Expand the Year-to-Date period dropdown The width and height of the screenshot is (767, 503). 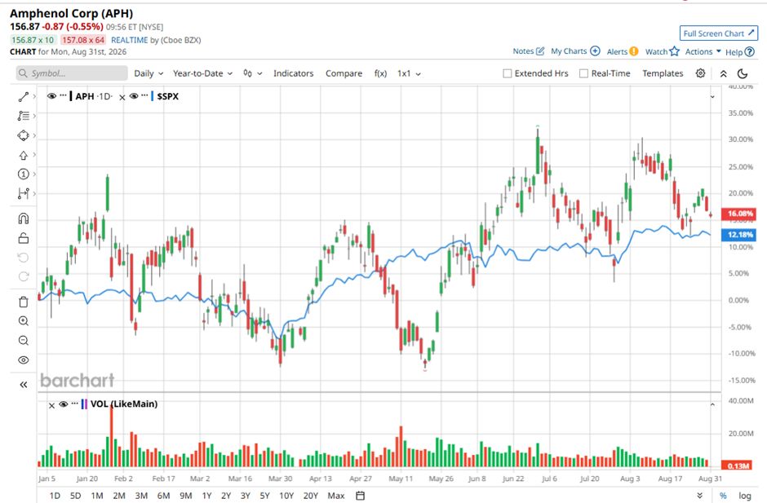tap(202, 73)
